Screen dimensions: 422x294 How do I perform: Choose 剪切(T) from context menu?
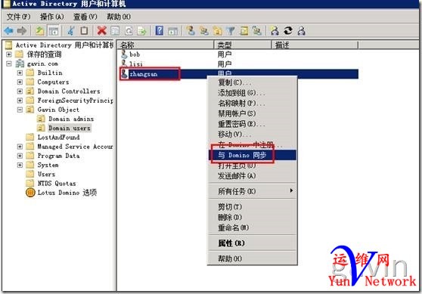tap(253, 206)
